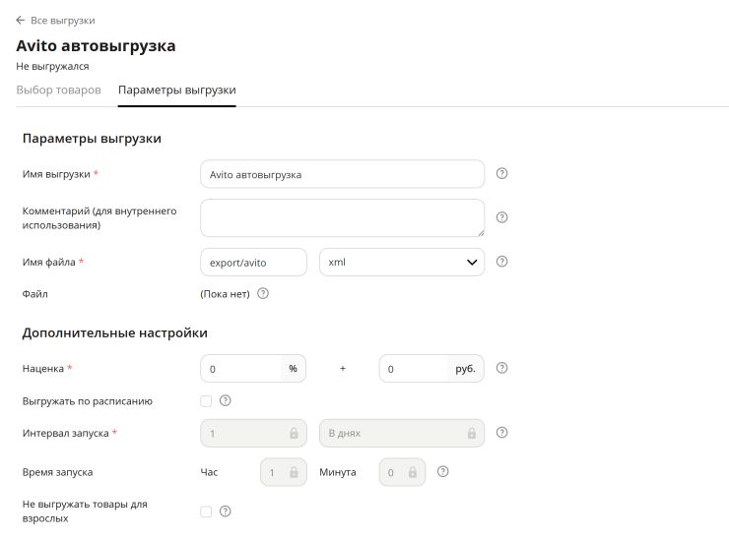The width and height of the screenshot is (729, 540).
Task: Select Параметры выгрузки tab
Action: click(177, 90)
